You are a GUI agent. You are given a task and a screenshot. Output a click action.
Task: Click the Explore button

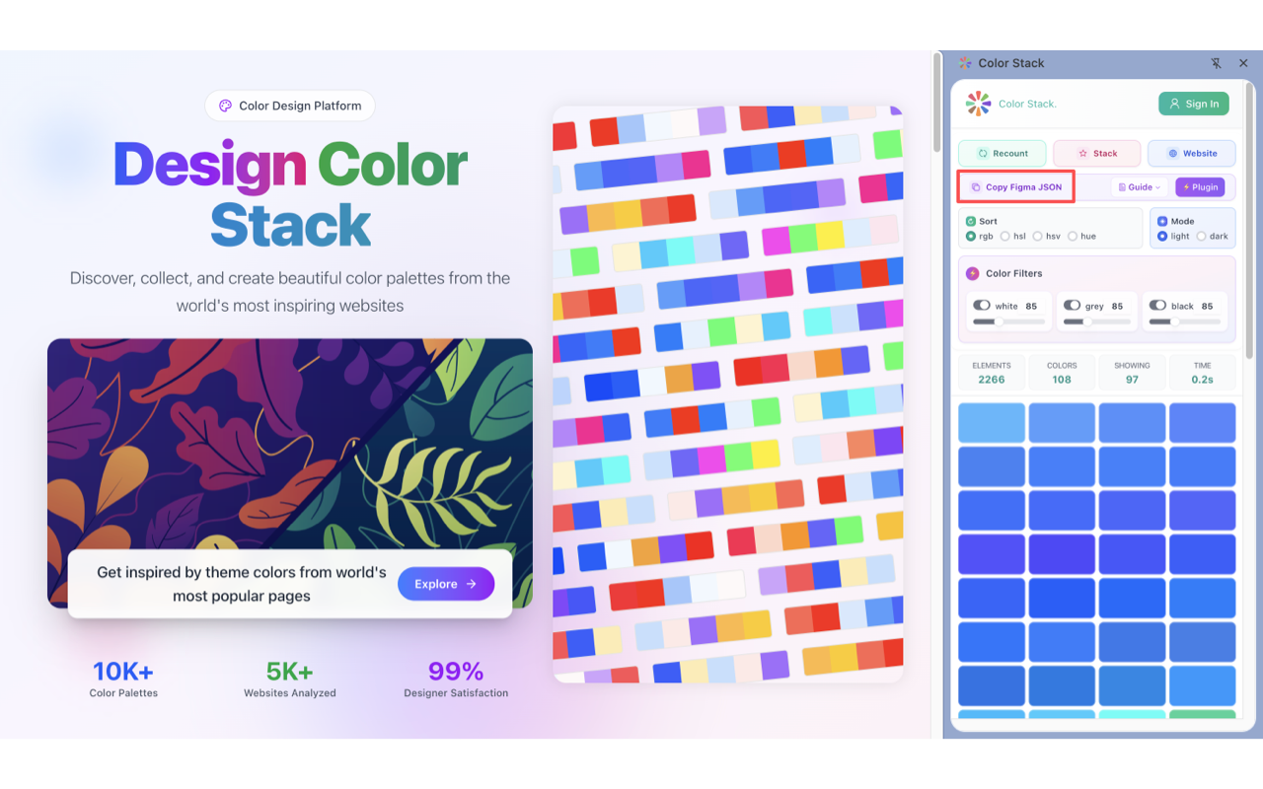pos(446,584)
